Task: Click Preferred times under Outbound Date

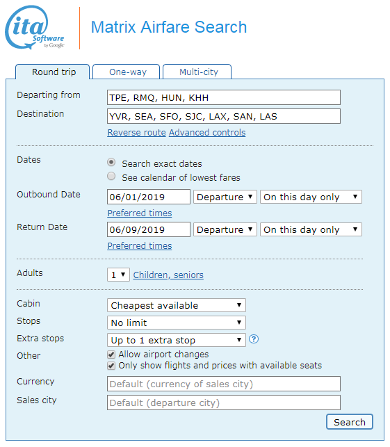Action: click(x=140, y=213)
